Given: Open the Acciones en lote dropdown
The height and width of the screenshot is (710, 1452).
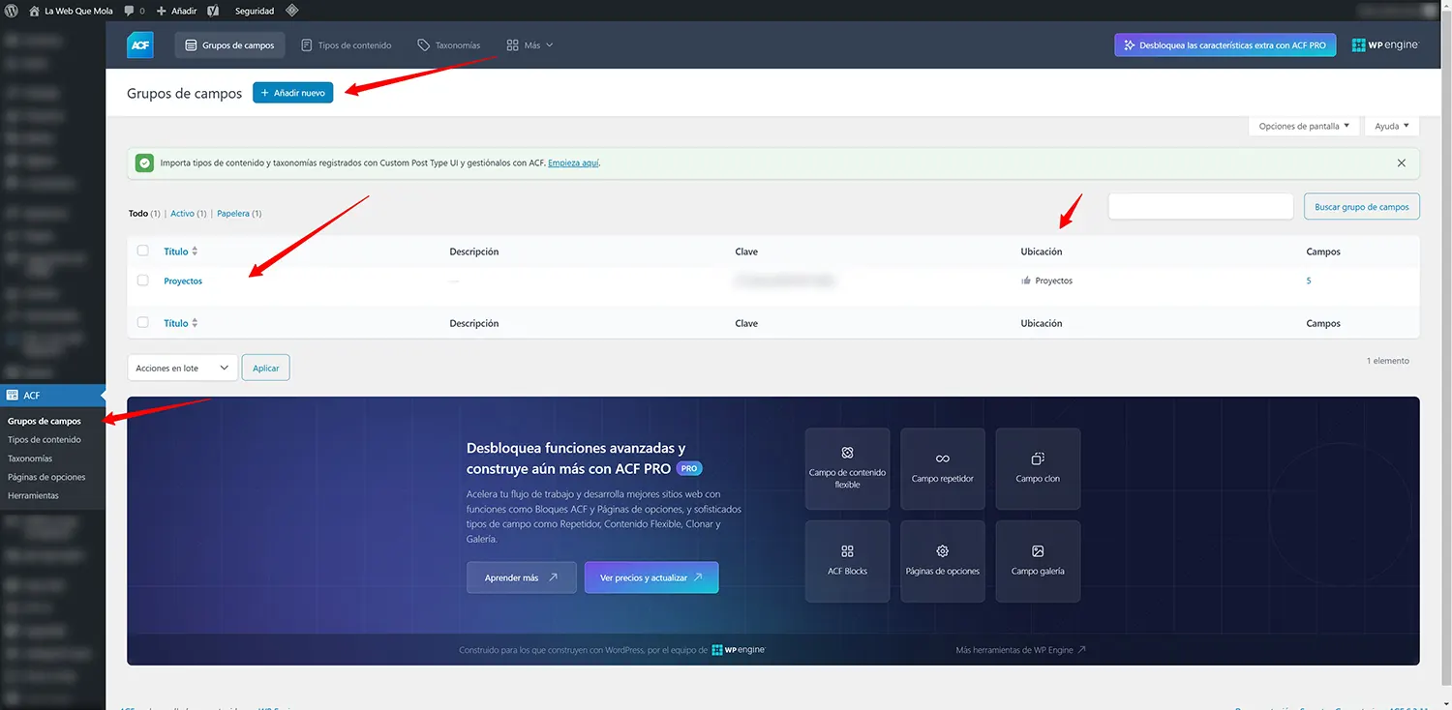Looking at the screenshot, I should click(181, 368).
